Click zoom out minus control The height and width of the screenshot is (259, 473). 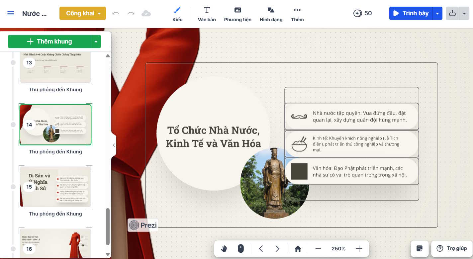click(x=318, y=248)
